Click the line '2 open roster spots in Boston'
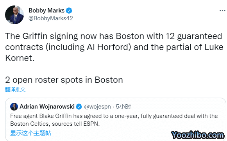 pyautogui.click(x=64, y=80)
